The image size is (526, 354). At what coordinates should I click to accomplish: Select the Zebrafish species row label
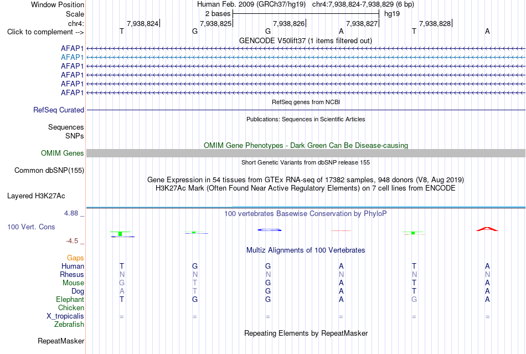pos(69,325)
